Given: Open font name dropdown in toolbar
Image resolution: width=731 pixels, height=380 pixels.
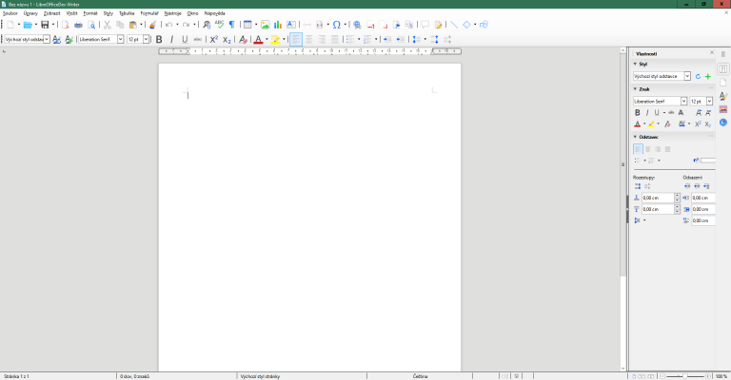Looking at the screenshot, I should (x=120, y=40).
